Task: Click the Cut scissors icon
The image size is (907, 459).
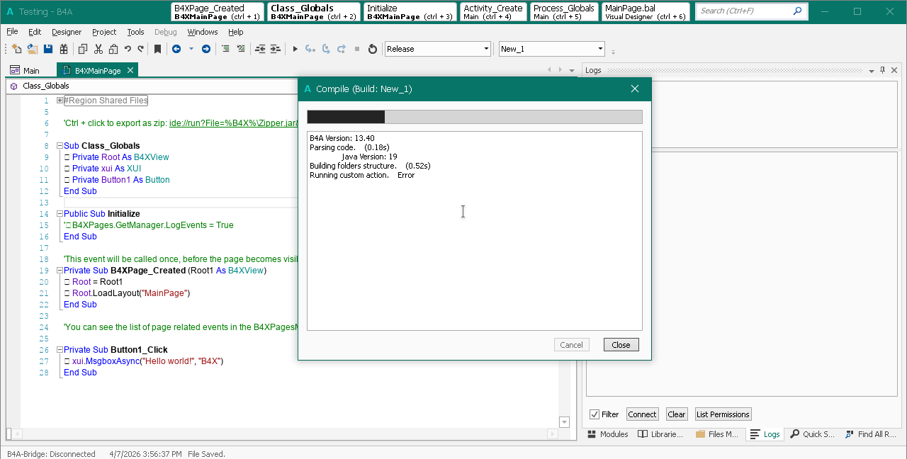Action: click(98, 49)
